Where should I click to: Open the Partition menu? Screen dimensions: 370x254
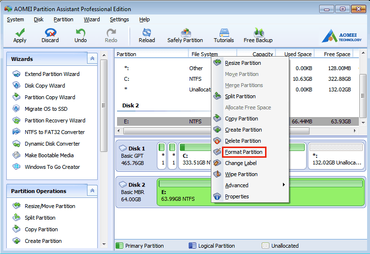tap(63, 19)
